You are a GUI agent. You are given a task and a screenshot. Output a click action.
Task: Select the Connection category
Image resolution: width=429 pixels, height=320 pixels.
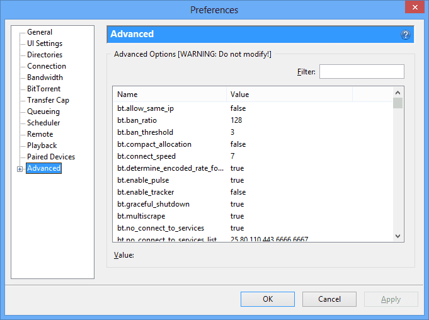coord(47,66)
